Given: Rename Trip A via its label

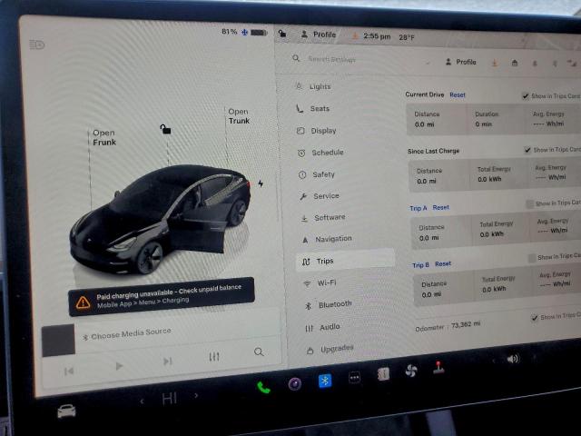Looking at the screenshot, I should [x=419, y=208].
